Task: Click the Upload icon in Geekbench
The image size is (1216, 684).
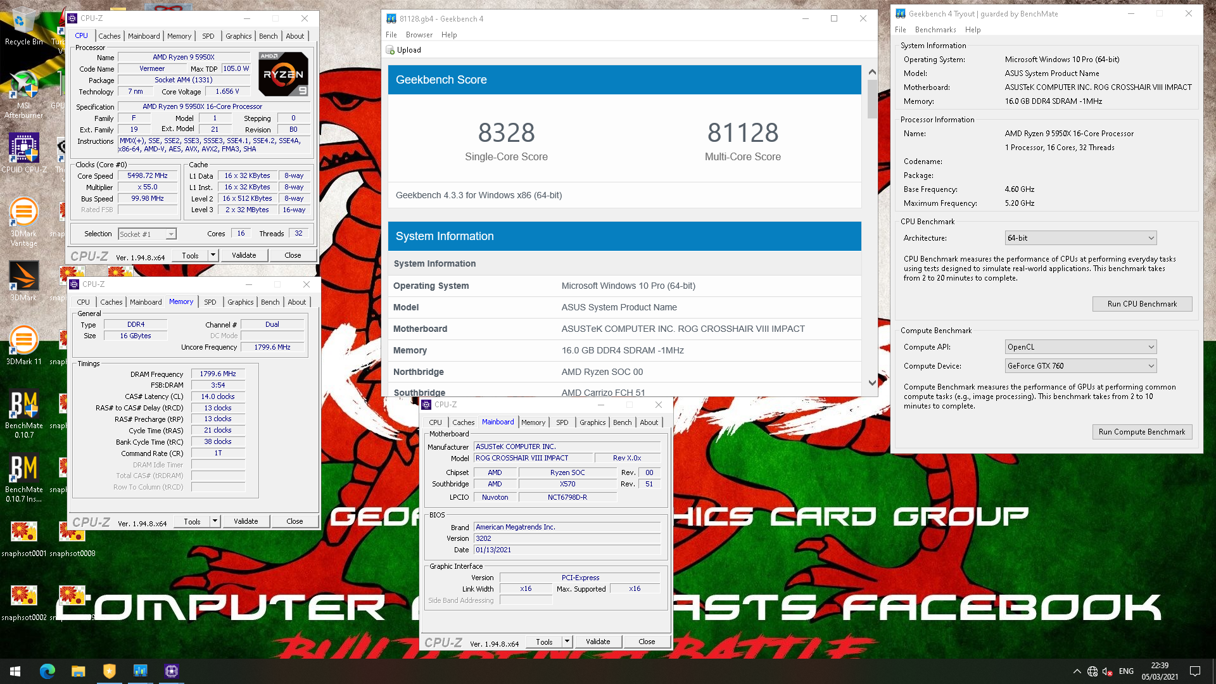Action: [391, 50]
